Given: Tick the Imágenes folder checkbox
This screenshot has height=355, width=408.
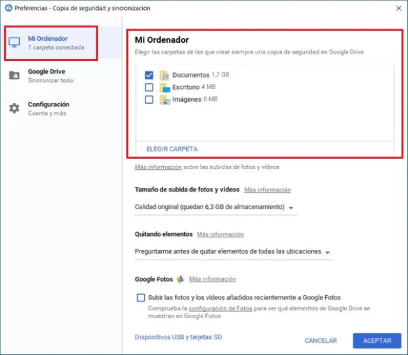Looking at the screenshot, I should point(149,99).
